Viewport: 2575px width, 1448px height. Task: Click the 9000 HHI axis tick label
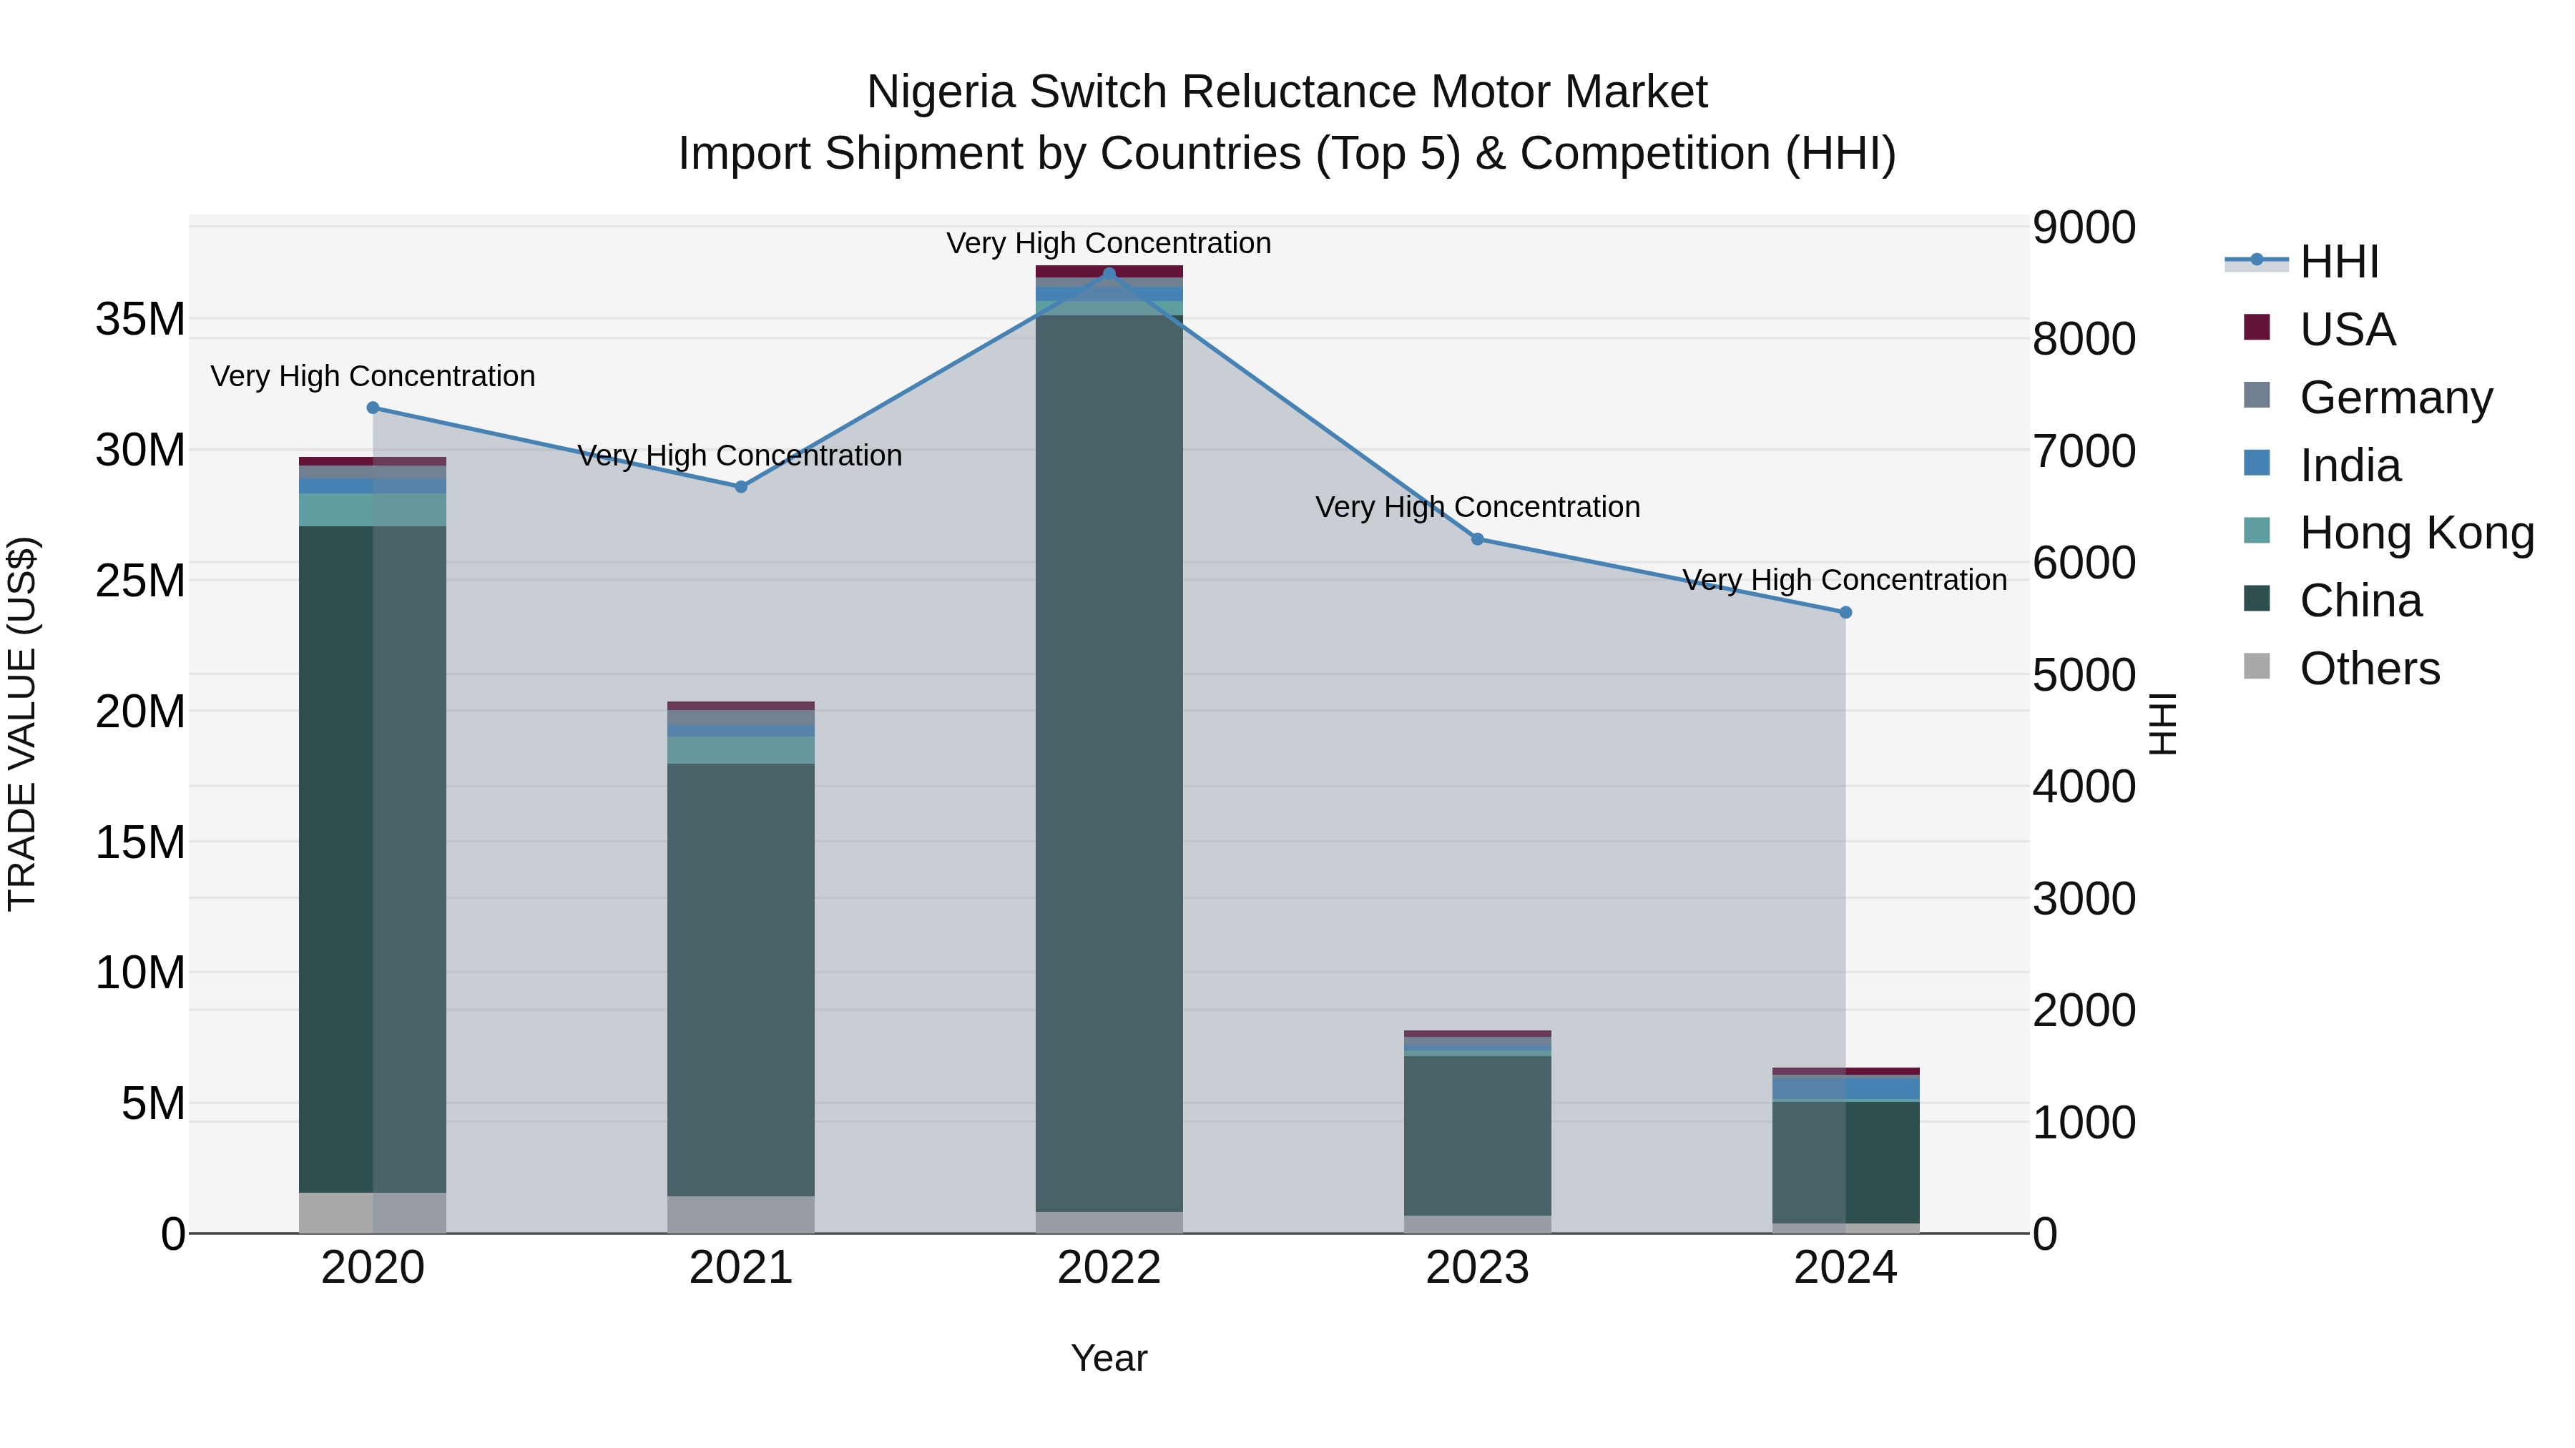(2084, 227)
